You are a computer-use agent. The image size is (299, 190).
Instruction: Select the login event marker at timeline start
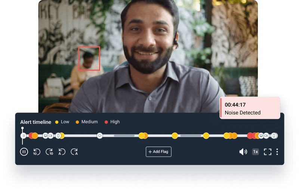point(24,136)
